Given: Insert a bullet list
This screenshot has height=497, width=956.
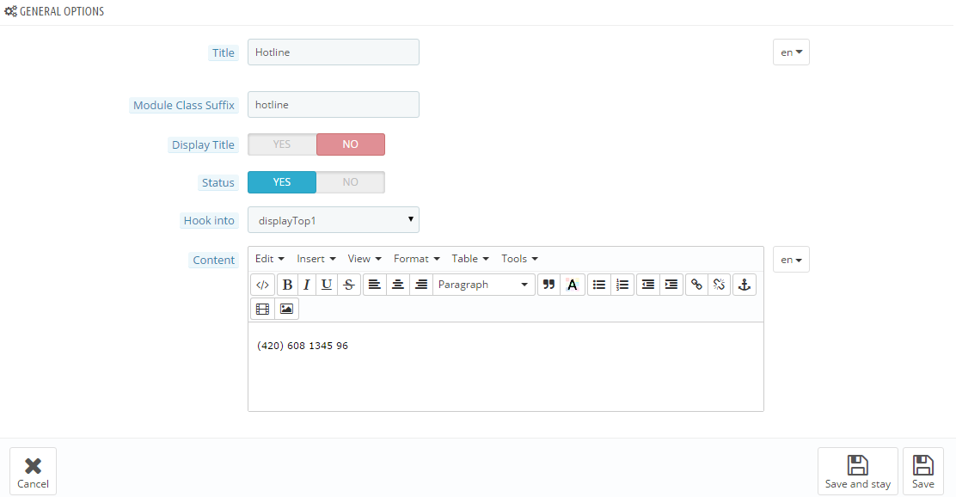Looking at the screenshot, I should click(598, 285).
